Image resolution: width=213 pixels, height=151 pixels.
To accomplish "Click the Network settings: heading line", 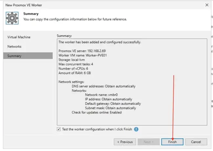I will pos(71,82).
